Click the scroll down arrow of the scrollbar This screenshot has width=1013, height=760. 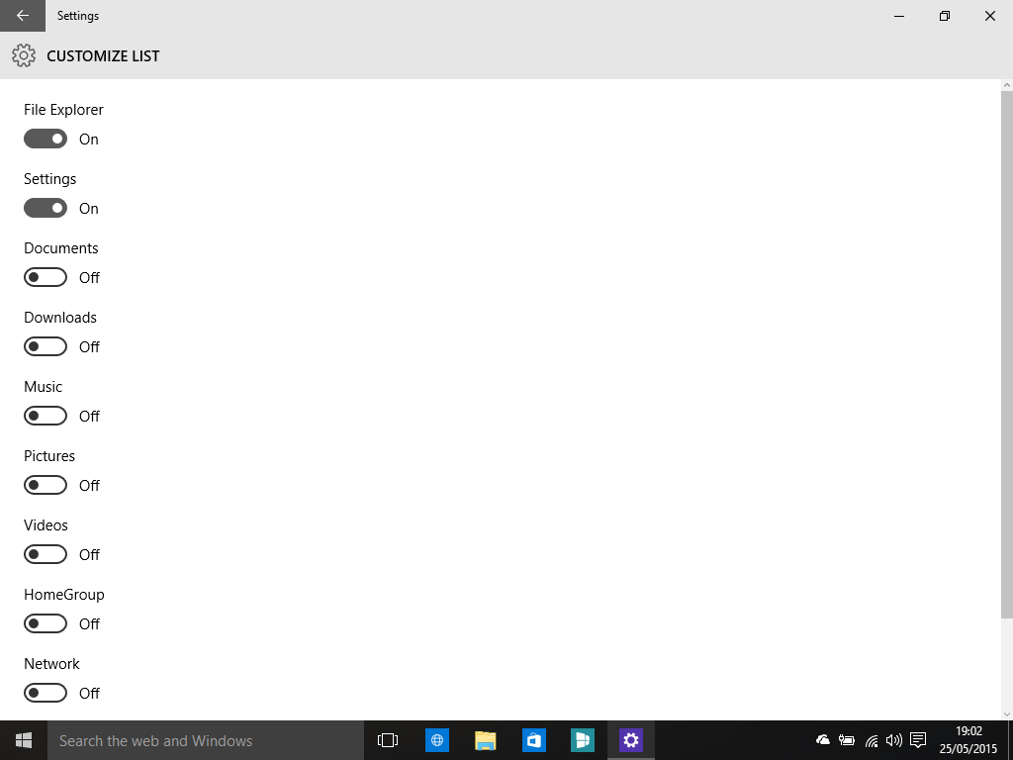click(x=1006, y=714)
